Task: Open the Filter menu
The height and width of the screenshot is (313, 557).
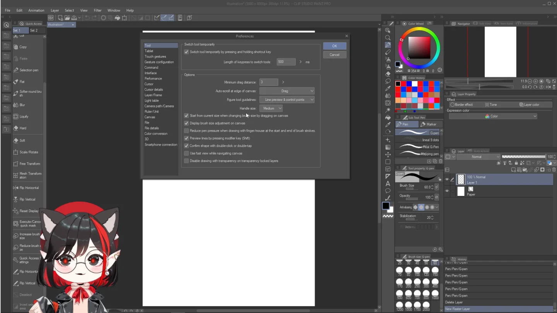Action: click(x=98, y=10)
